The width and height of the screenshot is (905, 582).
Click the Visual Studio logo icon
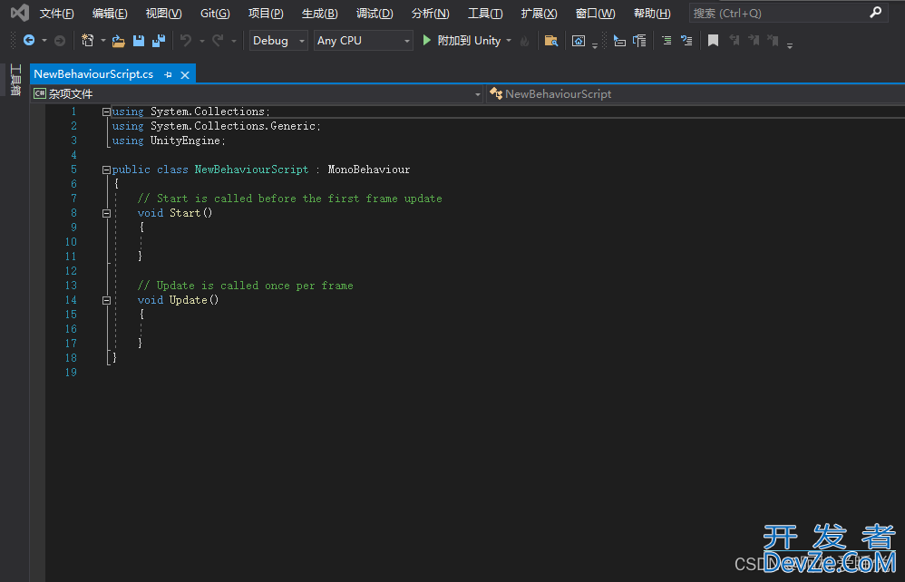(20, 13)
